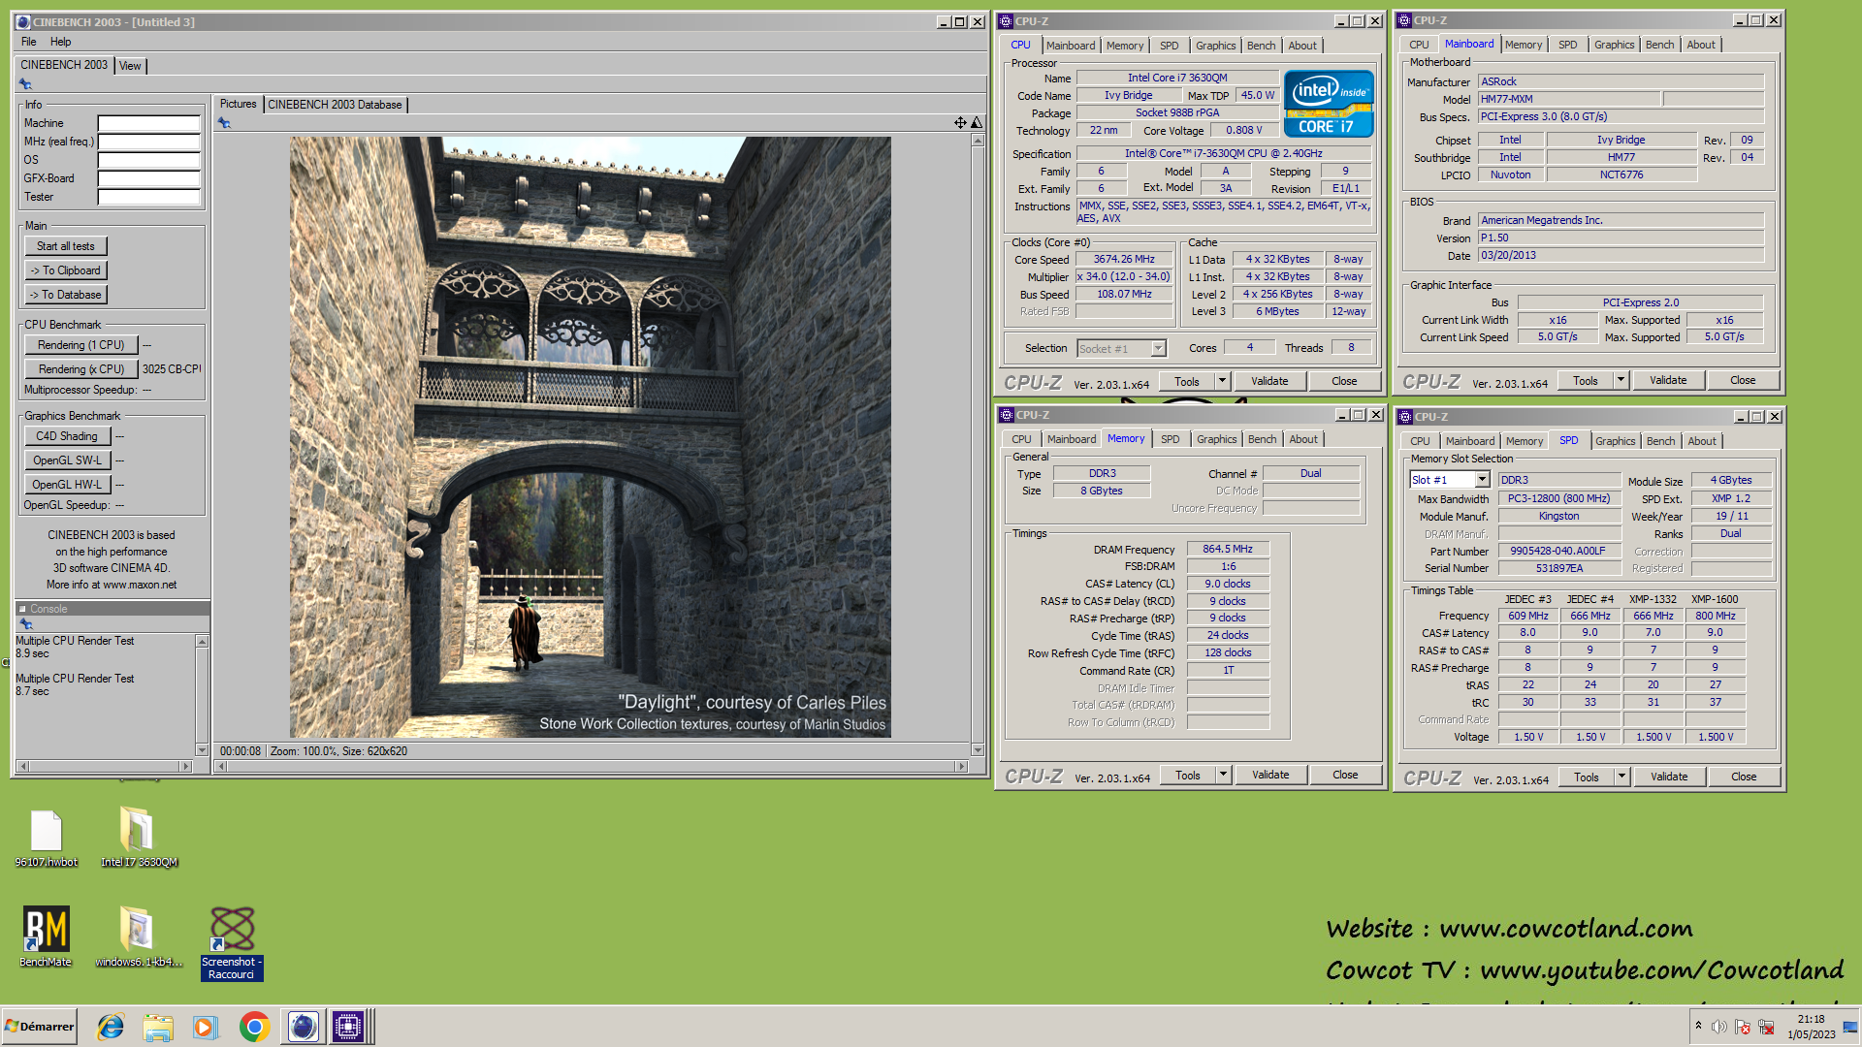Select the windows6.1-kb4 desktop folder
The height and width of the screenshot is (1047, 1862).
tap(138, 936)
